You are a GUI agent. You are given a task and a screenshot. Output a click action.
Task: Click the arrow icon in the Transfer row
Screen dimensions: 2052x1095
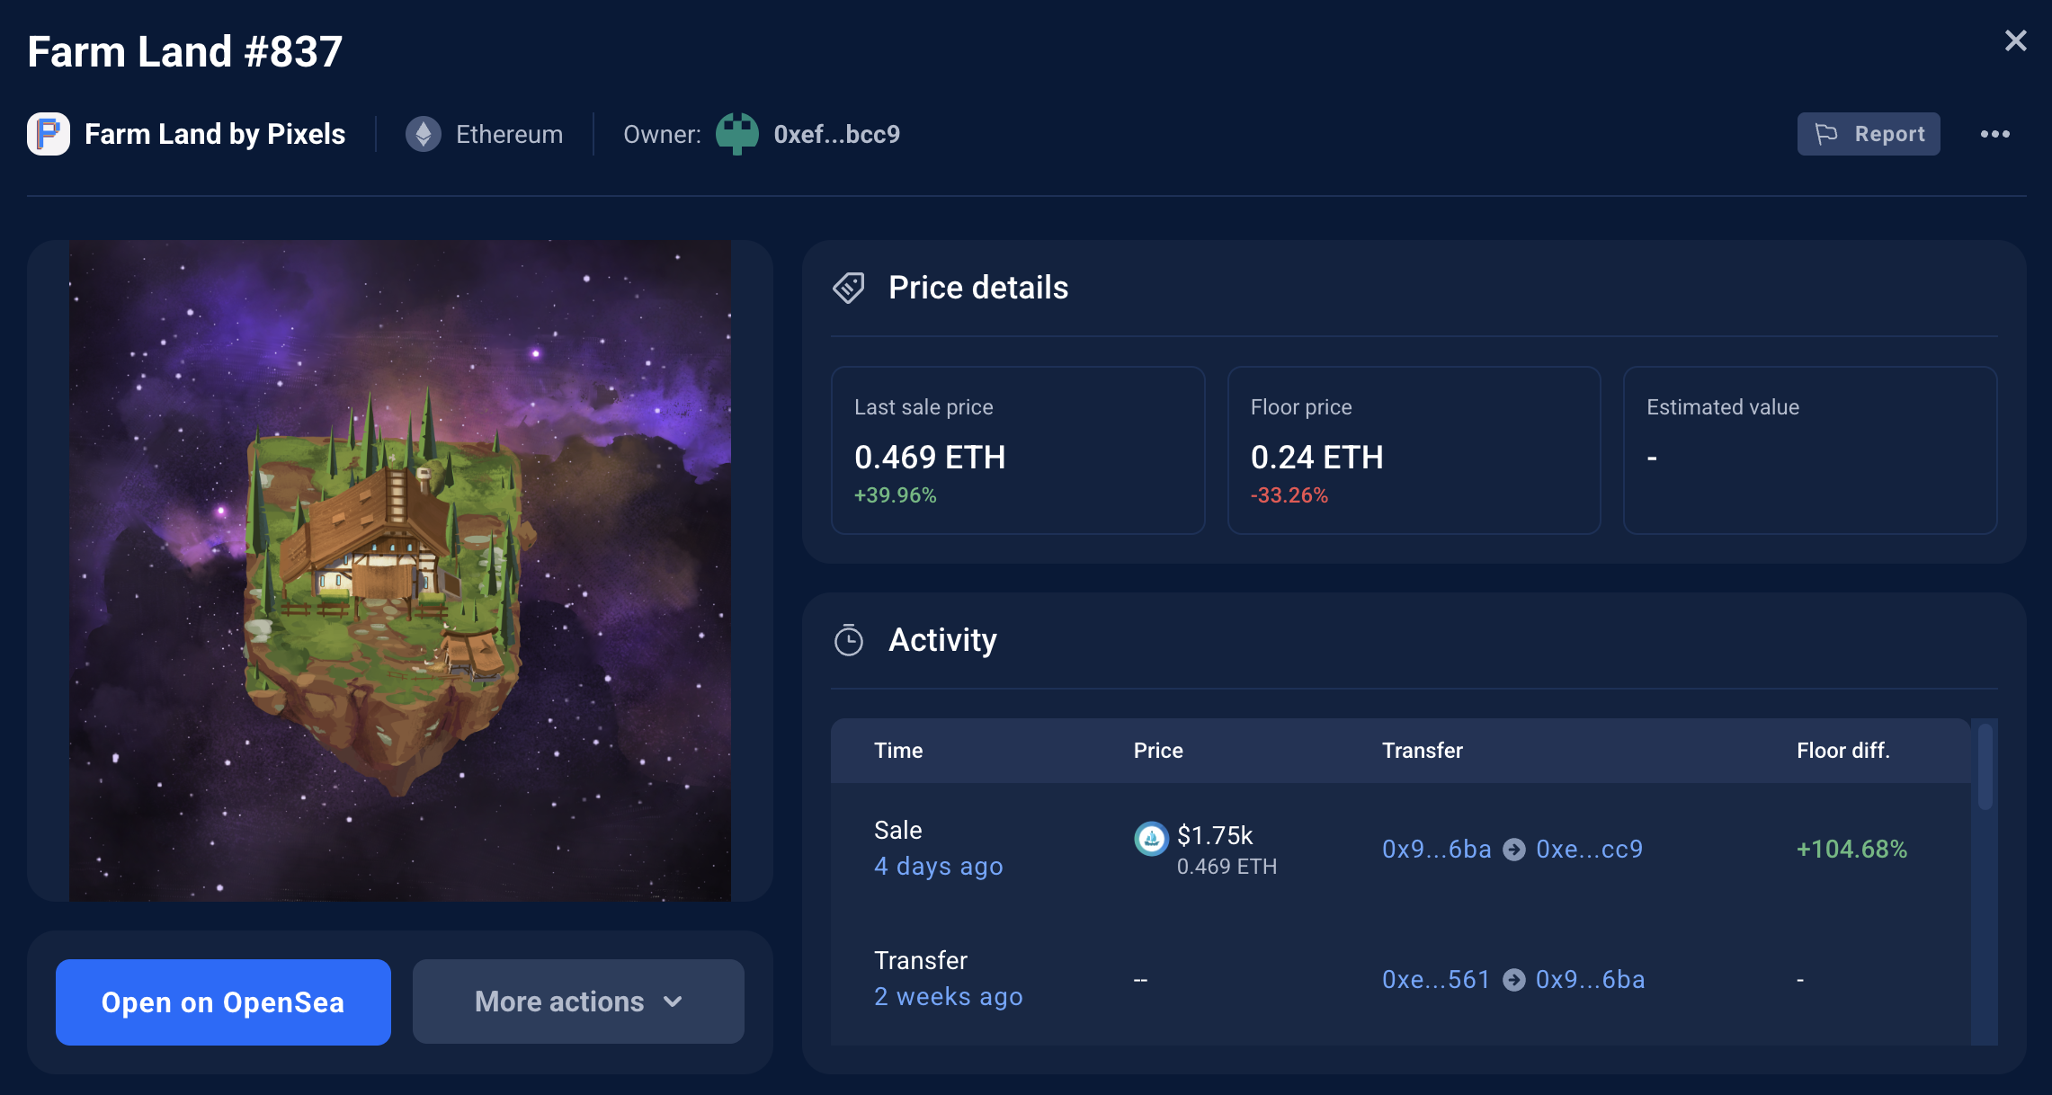tap(1513, 979)
